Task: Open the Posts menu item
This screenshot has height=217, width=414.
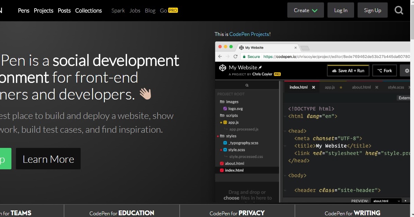Action: click(64, 11)
